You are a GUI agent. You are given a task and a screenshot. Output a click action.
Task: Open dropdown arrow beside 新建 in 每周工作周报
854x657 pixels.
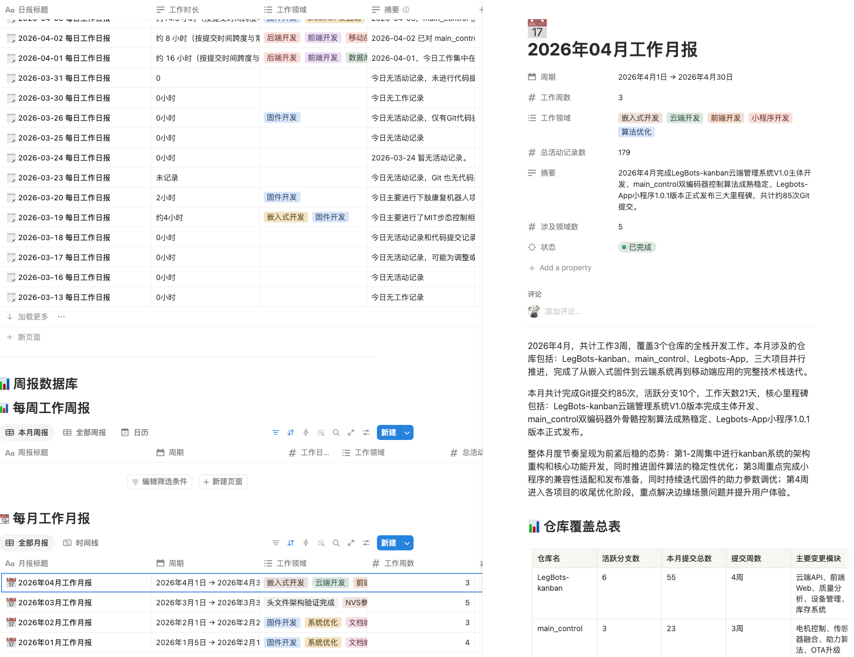pyautogui.click(x=408, y=432)
